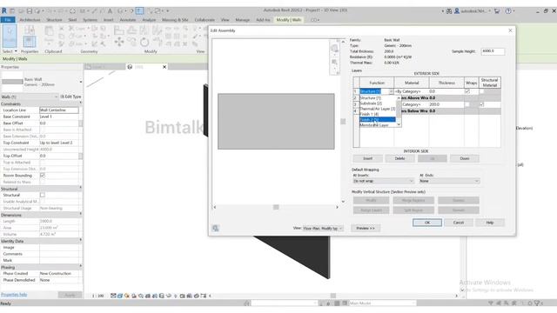Open Help from Edit Assembly dialog
Image resolution: width=557 pixels, height=313 pixels.
490,223
